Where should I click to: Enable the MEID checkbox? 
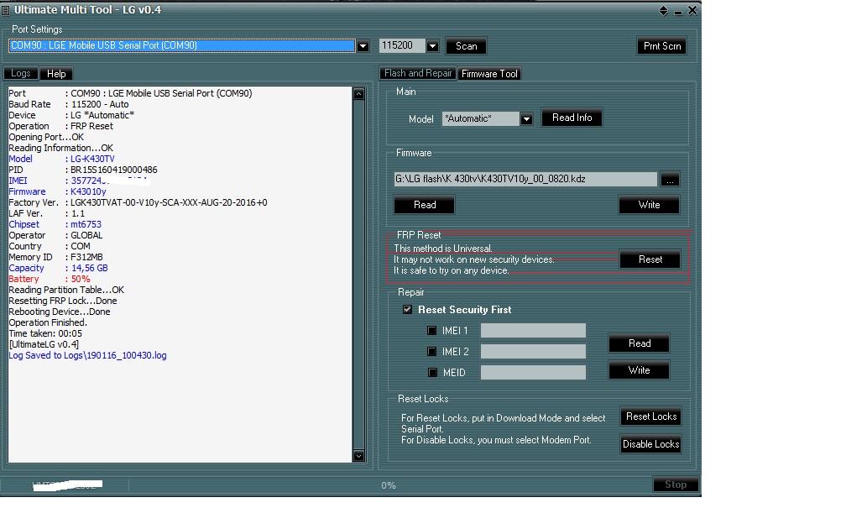point(432,373)
